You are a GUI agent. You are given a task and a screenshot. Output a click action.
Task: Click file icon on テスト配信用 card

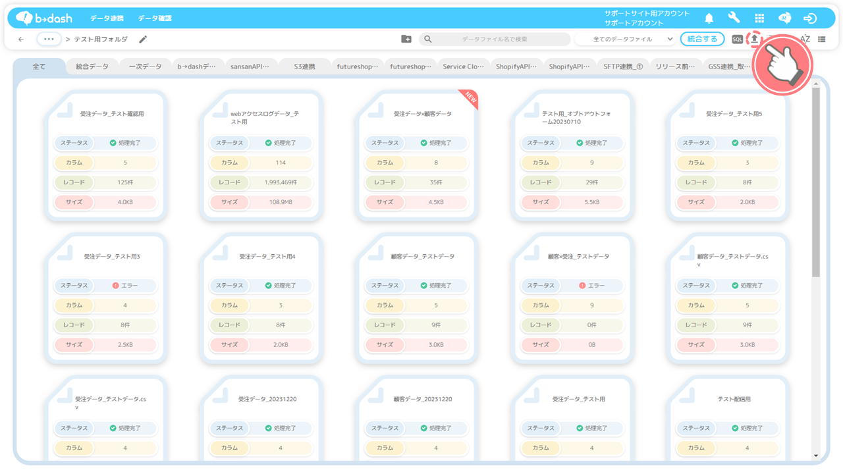point(687,395)
